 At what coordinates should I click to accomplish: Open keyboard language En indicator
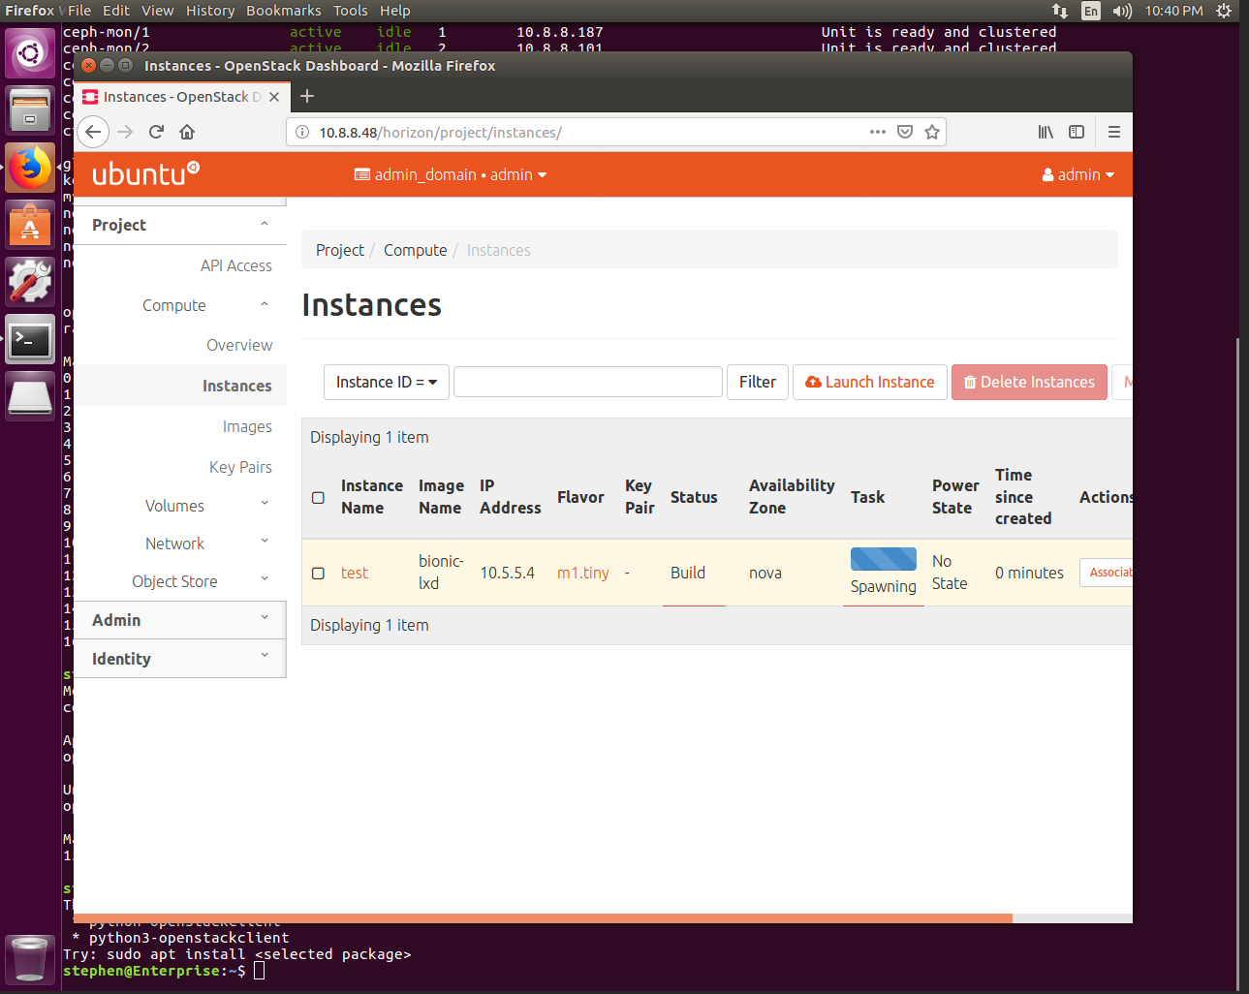click(x=1091, y=11)
